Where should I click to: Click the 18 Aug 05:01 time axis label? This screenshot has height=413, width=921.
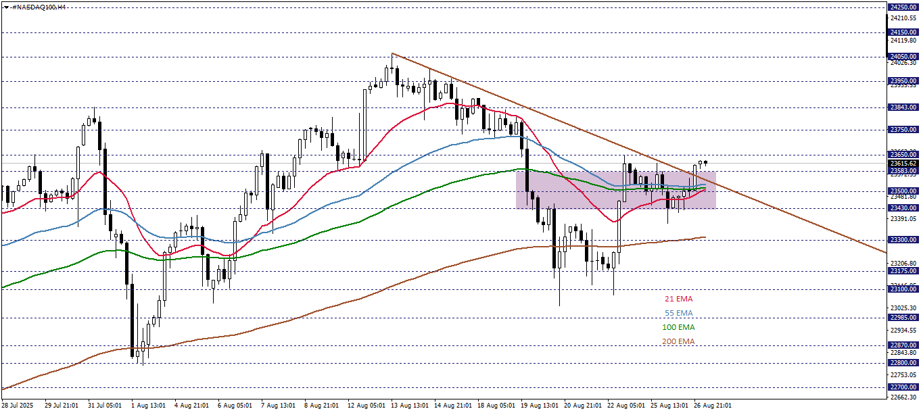click(x=495, y=406)
